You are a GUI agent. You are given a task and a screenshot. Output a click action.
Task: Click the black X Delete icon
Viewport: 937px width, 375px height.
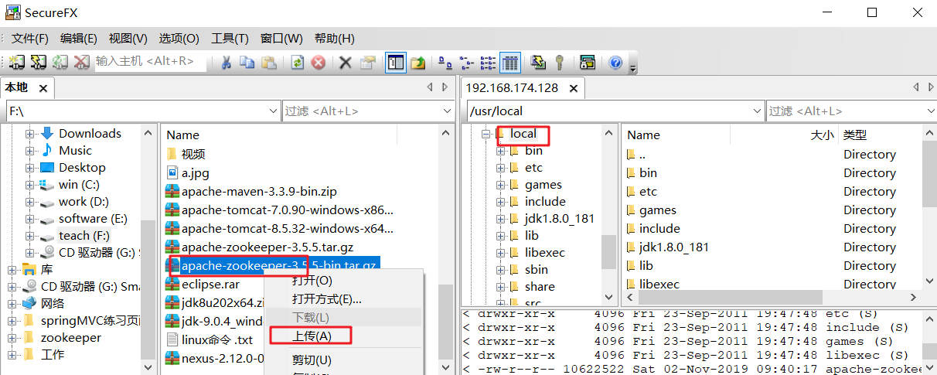[x=346, y=63]
